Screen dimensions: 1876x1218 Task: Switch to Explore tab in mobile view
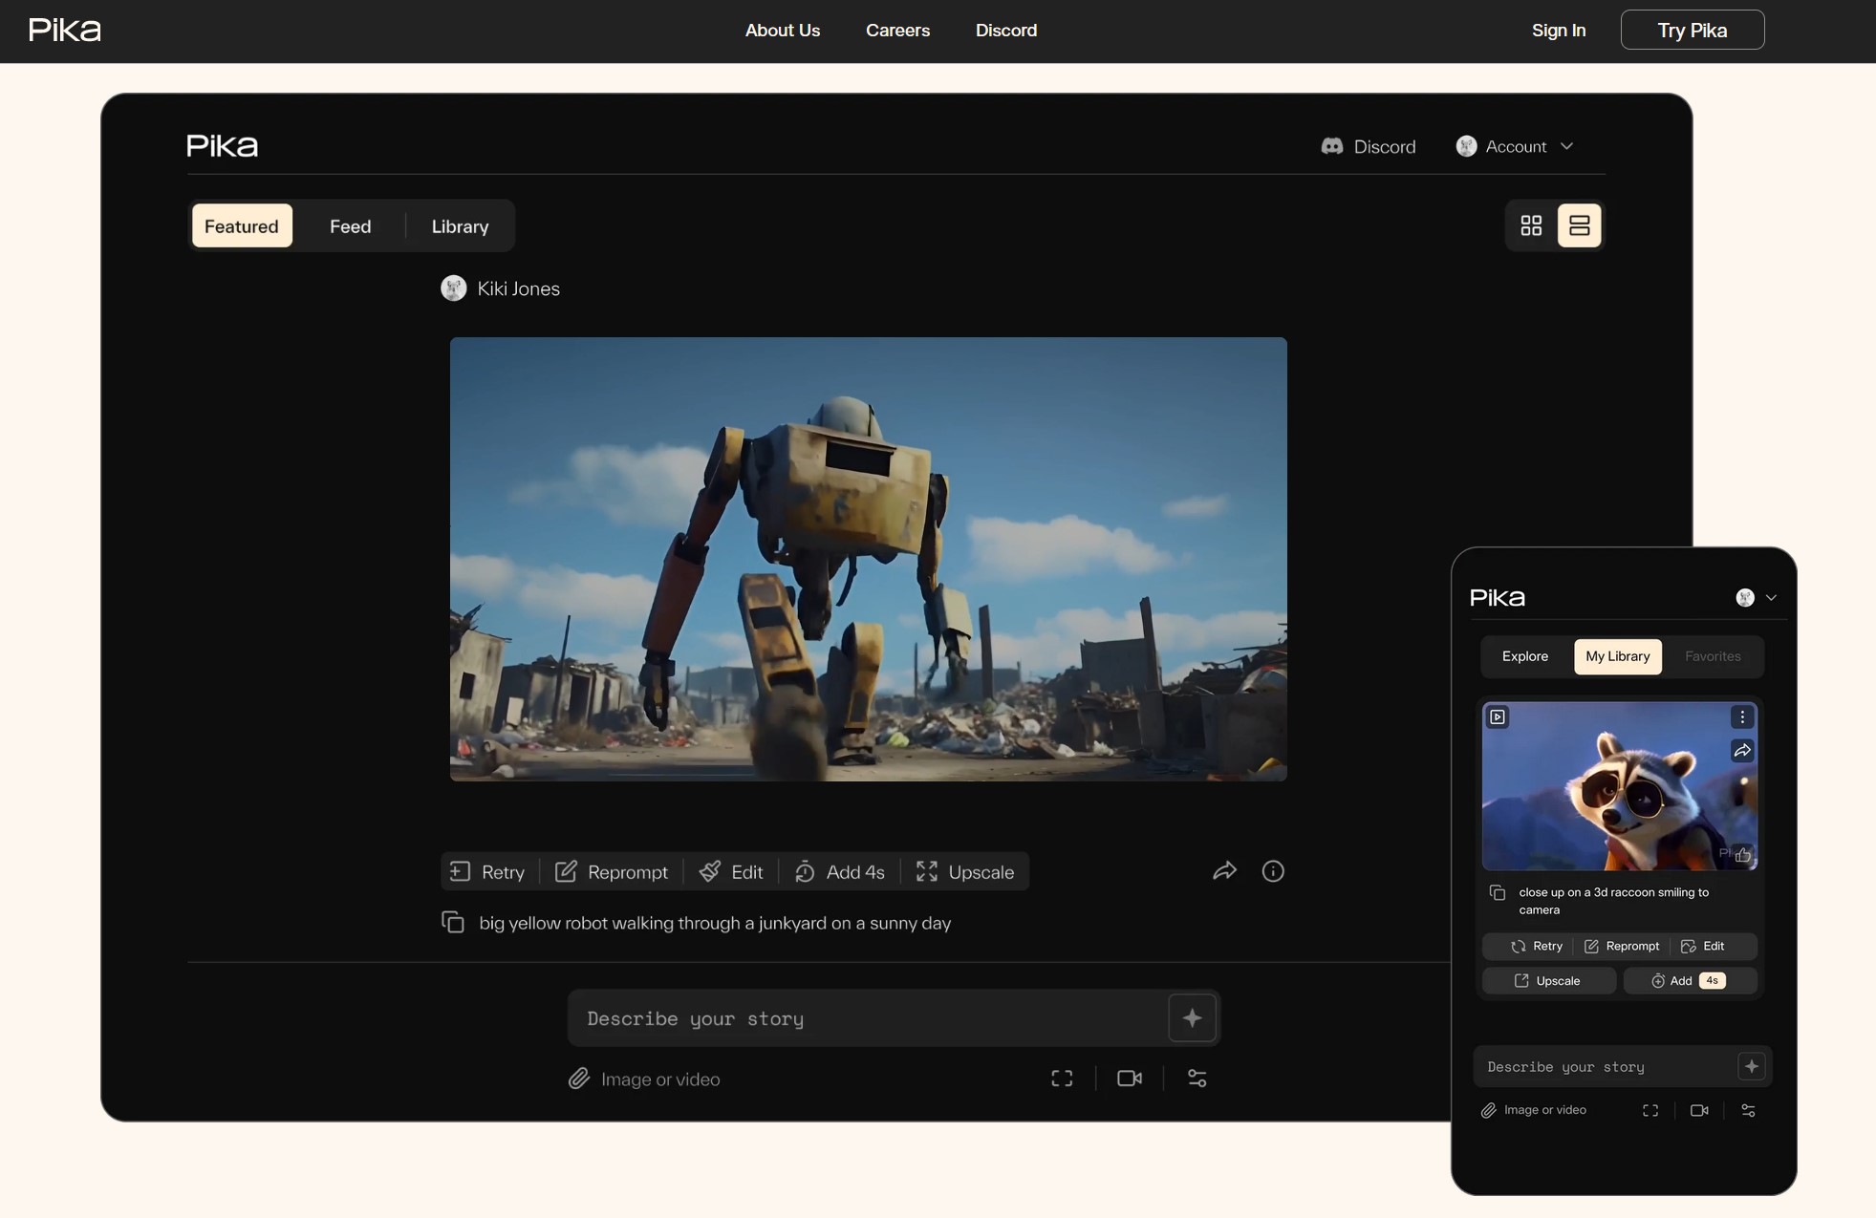point(1524,656)
